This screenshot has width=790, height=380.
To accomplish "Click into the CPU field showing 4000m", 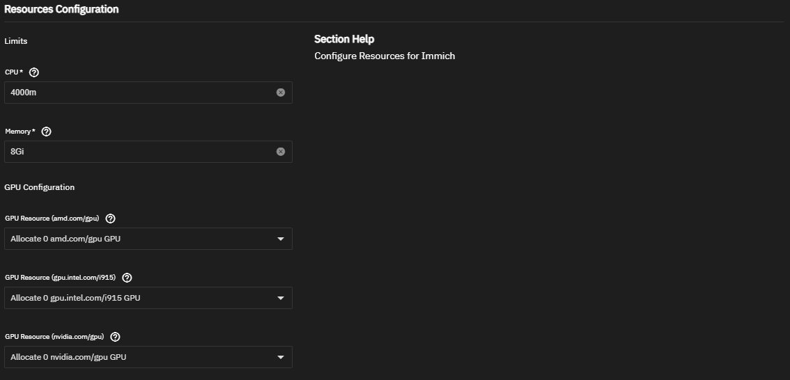I will click(x=139, y=93).
